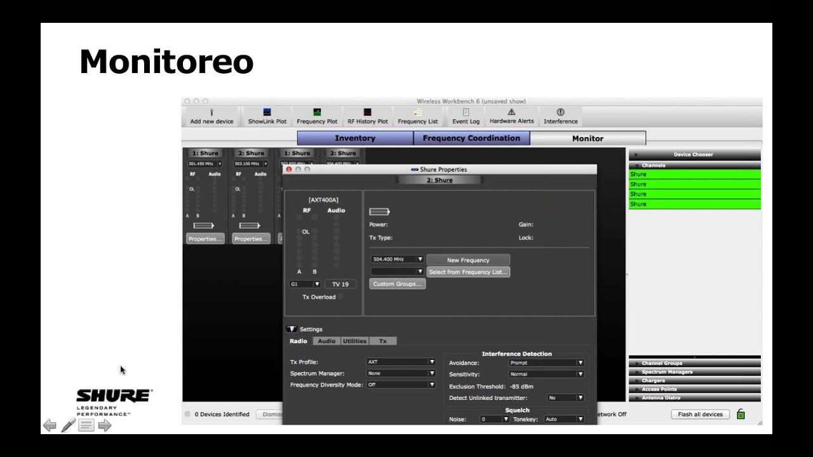This screenshot has height=457, width=813.
Task: Open the 504.400 MHz frequency dropdown
Action: point(397,259)
